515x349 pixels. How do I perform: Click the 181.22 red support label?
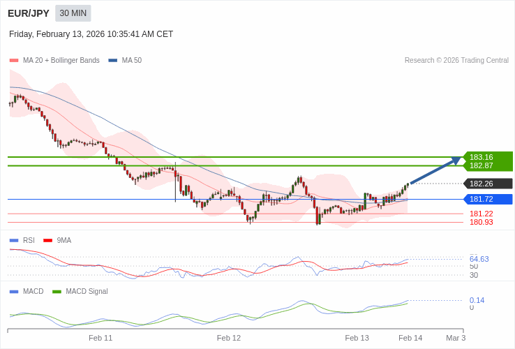[x=481, y=214]
